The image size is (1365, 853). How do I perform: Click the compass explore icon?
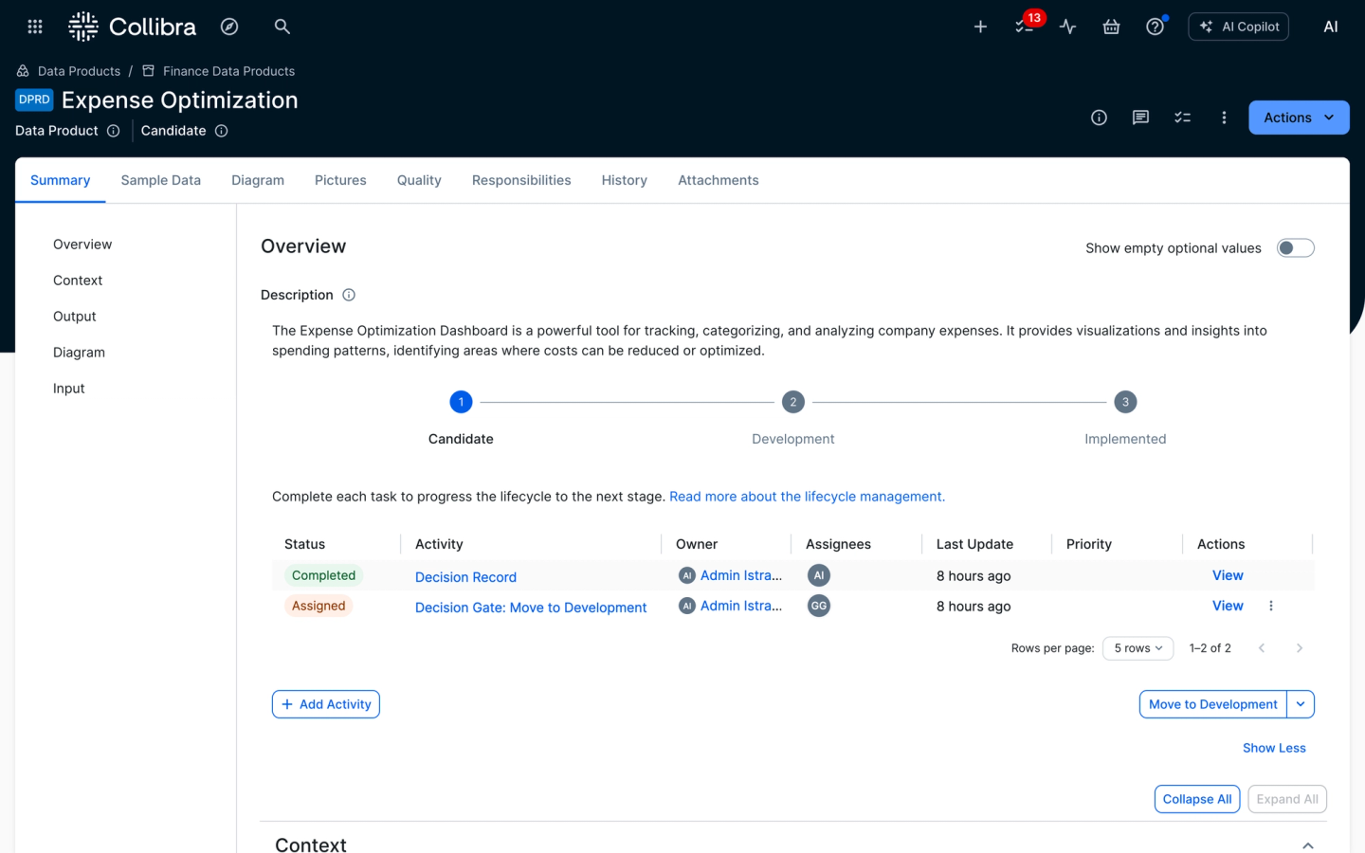click(x=229, y=27)
